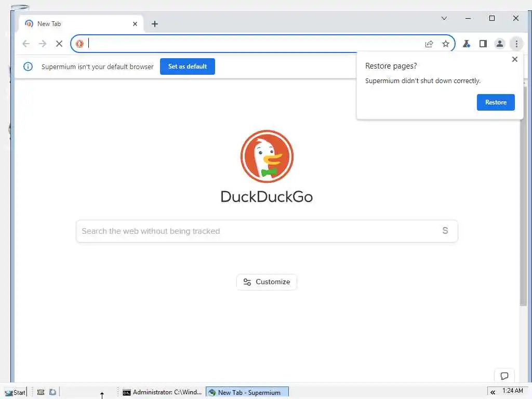
Task: Stop loading the page
Action: (x=59, y=44)
